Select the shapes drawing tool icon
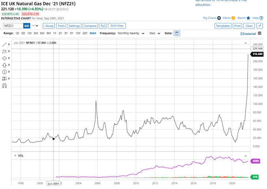Screen dimensions: 267x189 click(4, 58)
